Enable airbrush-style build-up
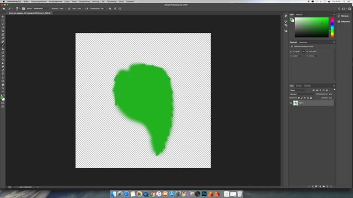Image resolution: width=353 pixels, height=198 pixels. [x=87, y=9]
